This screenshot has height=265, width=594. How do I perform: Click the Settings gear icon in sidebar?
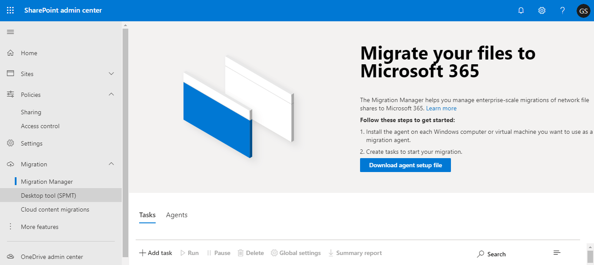click(x=10, y=143)
